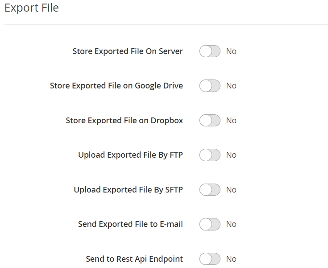Click the No text beside the E-mail toggle
328x268 pixels.
[x=231, y=224]
